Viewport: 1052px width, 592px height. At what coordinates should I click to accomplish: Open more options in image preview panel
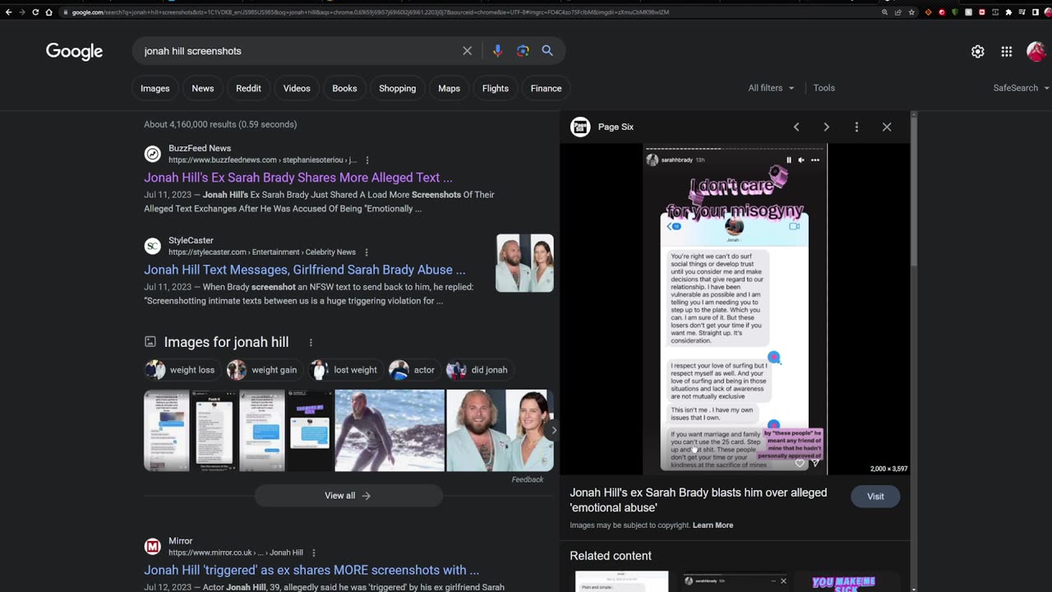[856, 127]
